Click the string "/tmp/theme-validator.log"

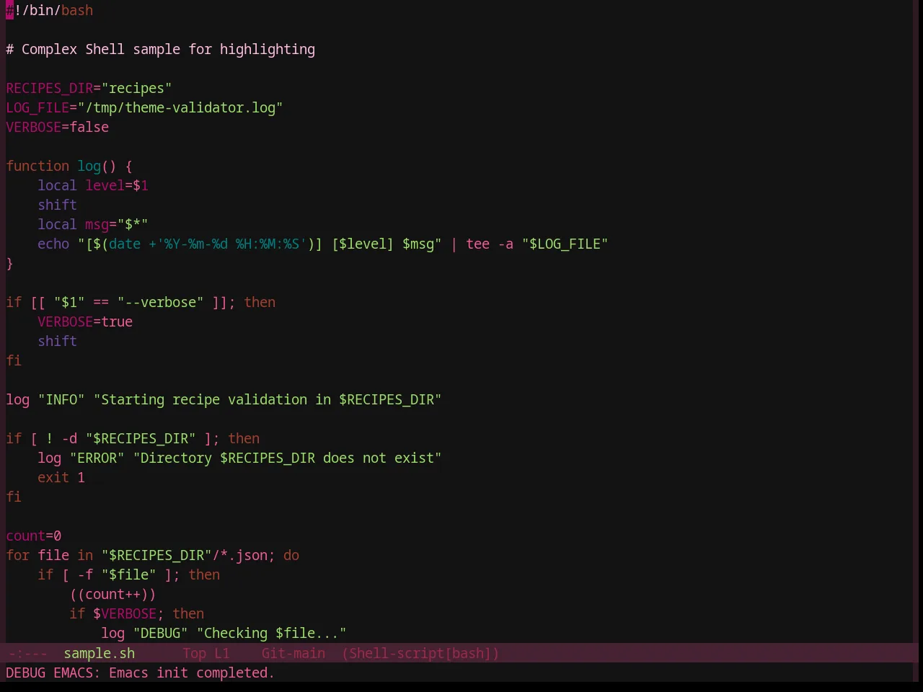(180, 107)
